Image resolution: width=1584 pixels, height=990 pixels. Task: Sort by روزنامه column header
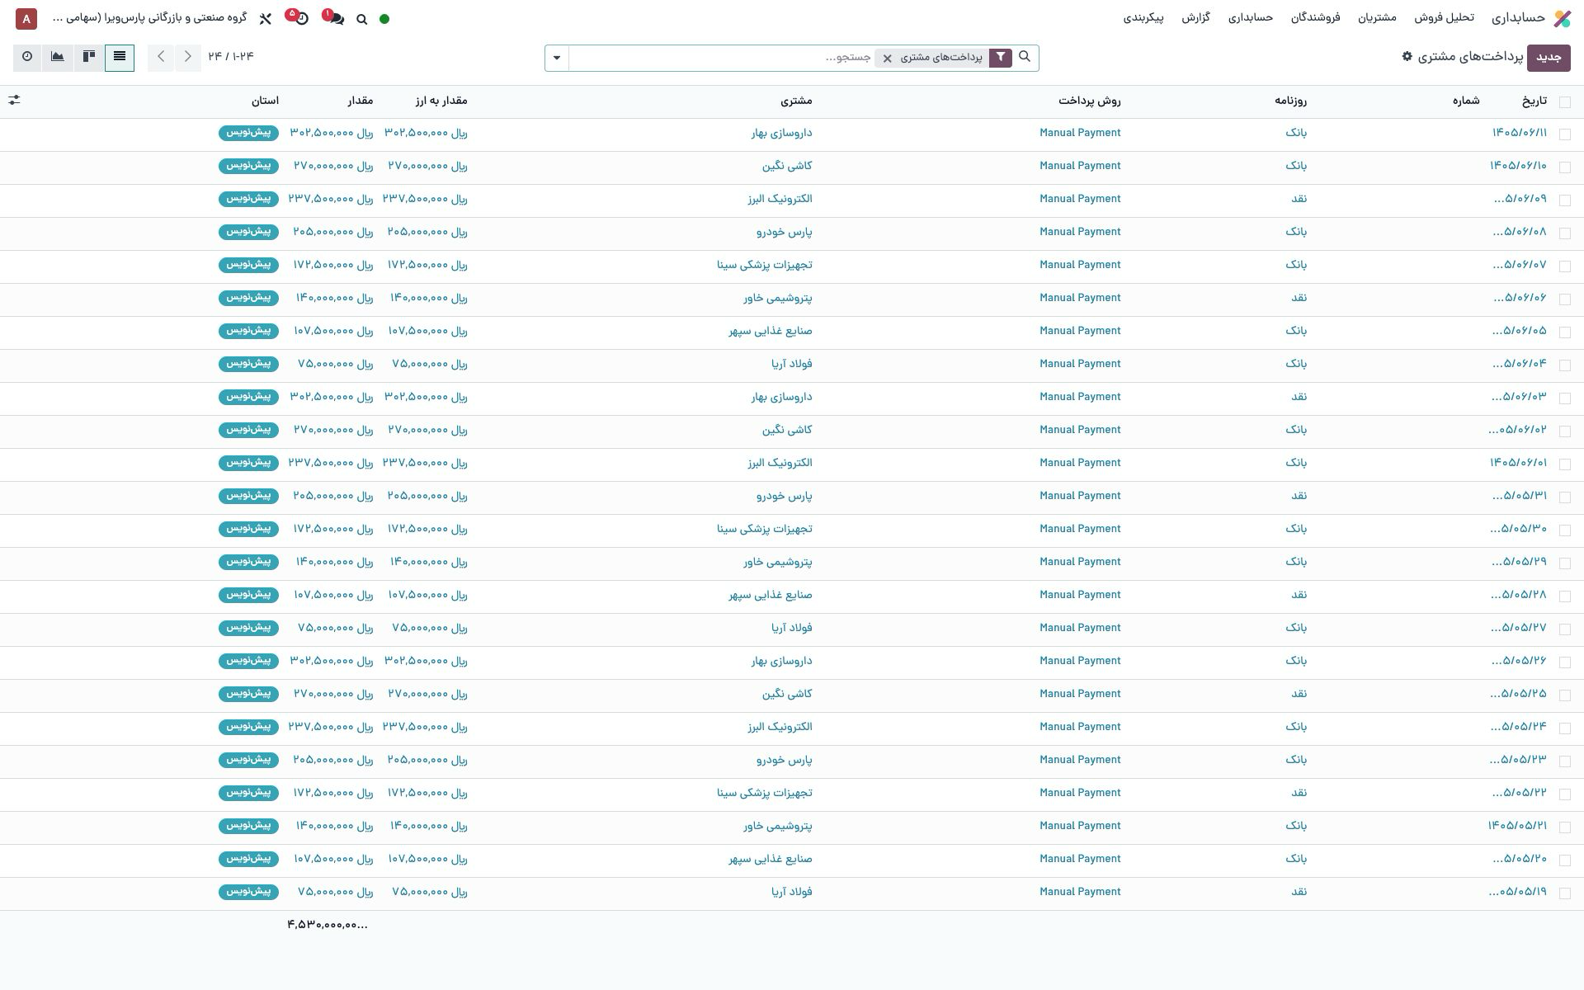[x=1290, y=101]
